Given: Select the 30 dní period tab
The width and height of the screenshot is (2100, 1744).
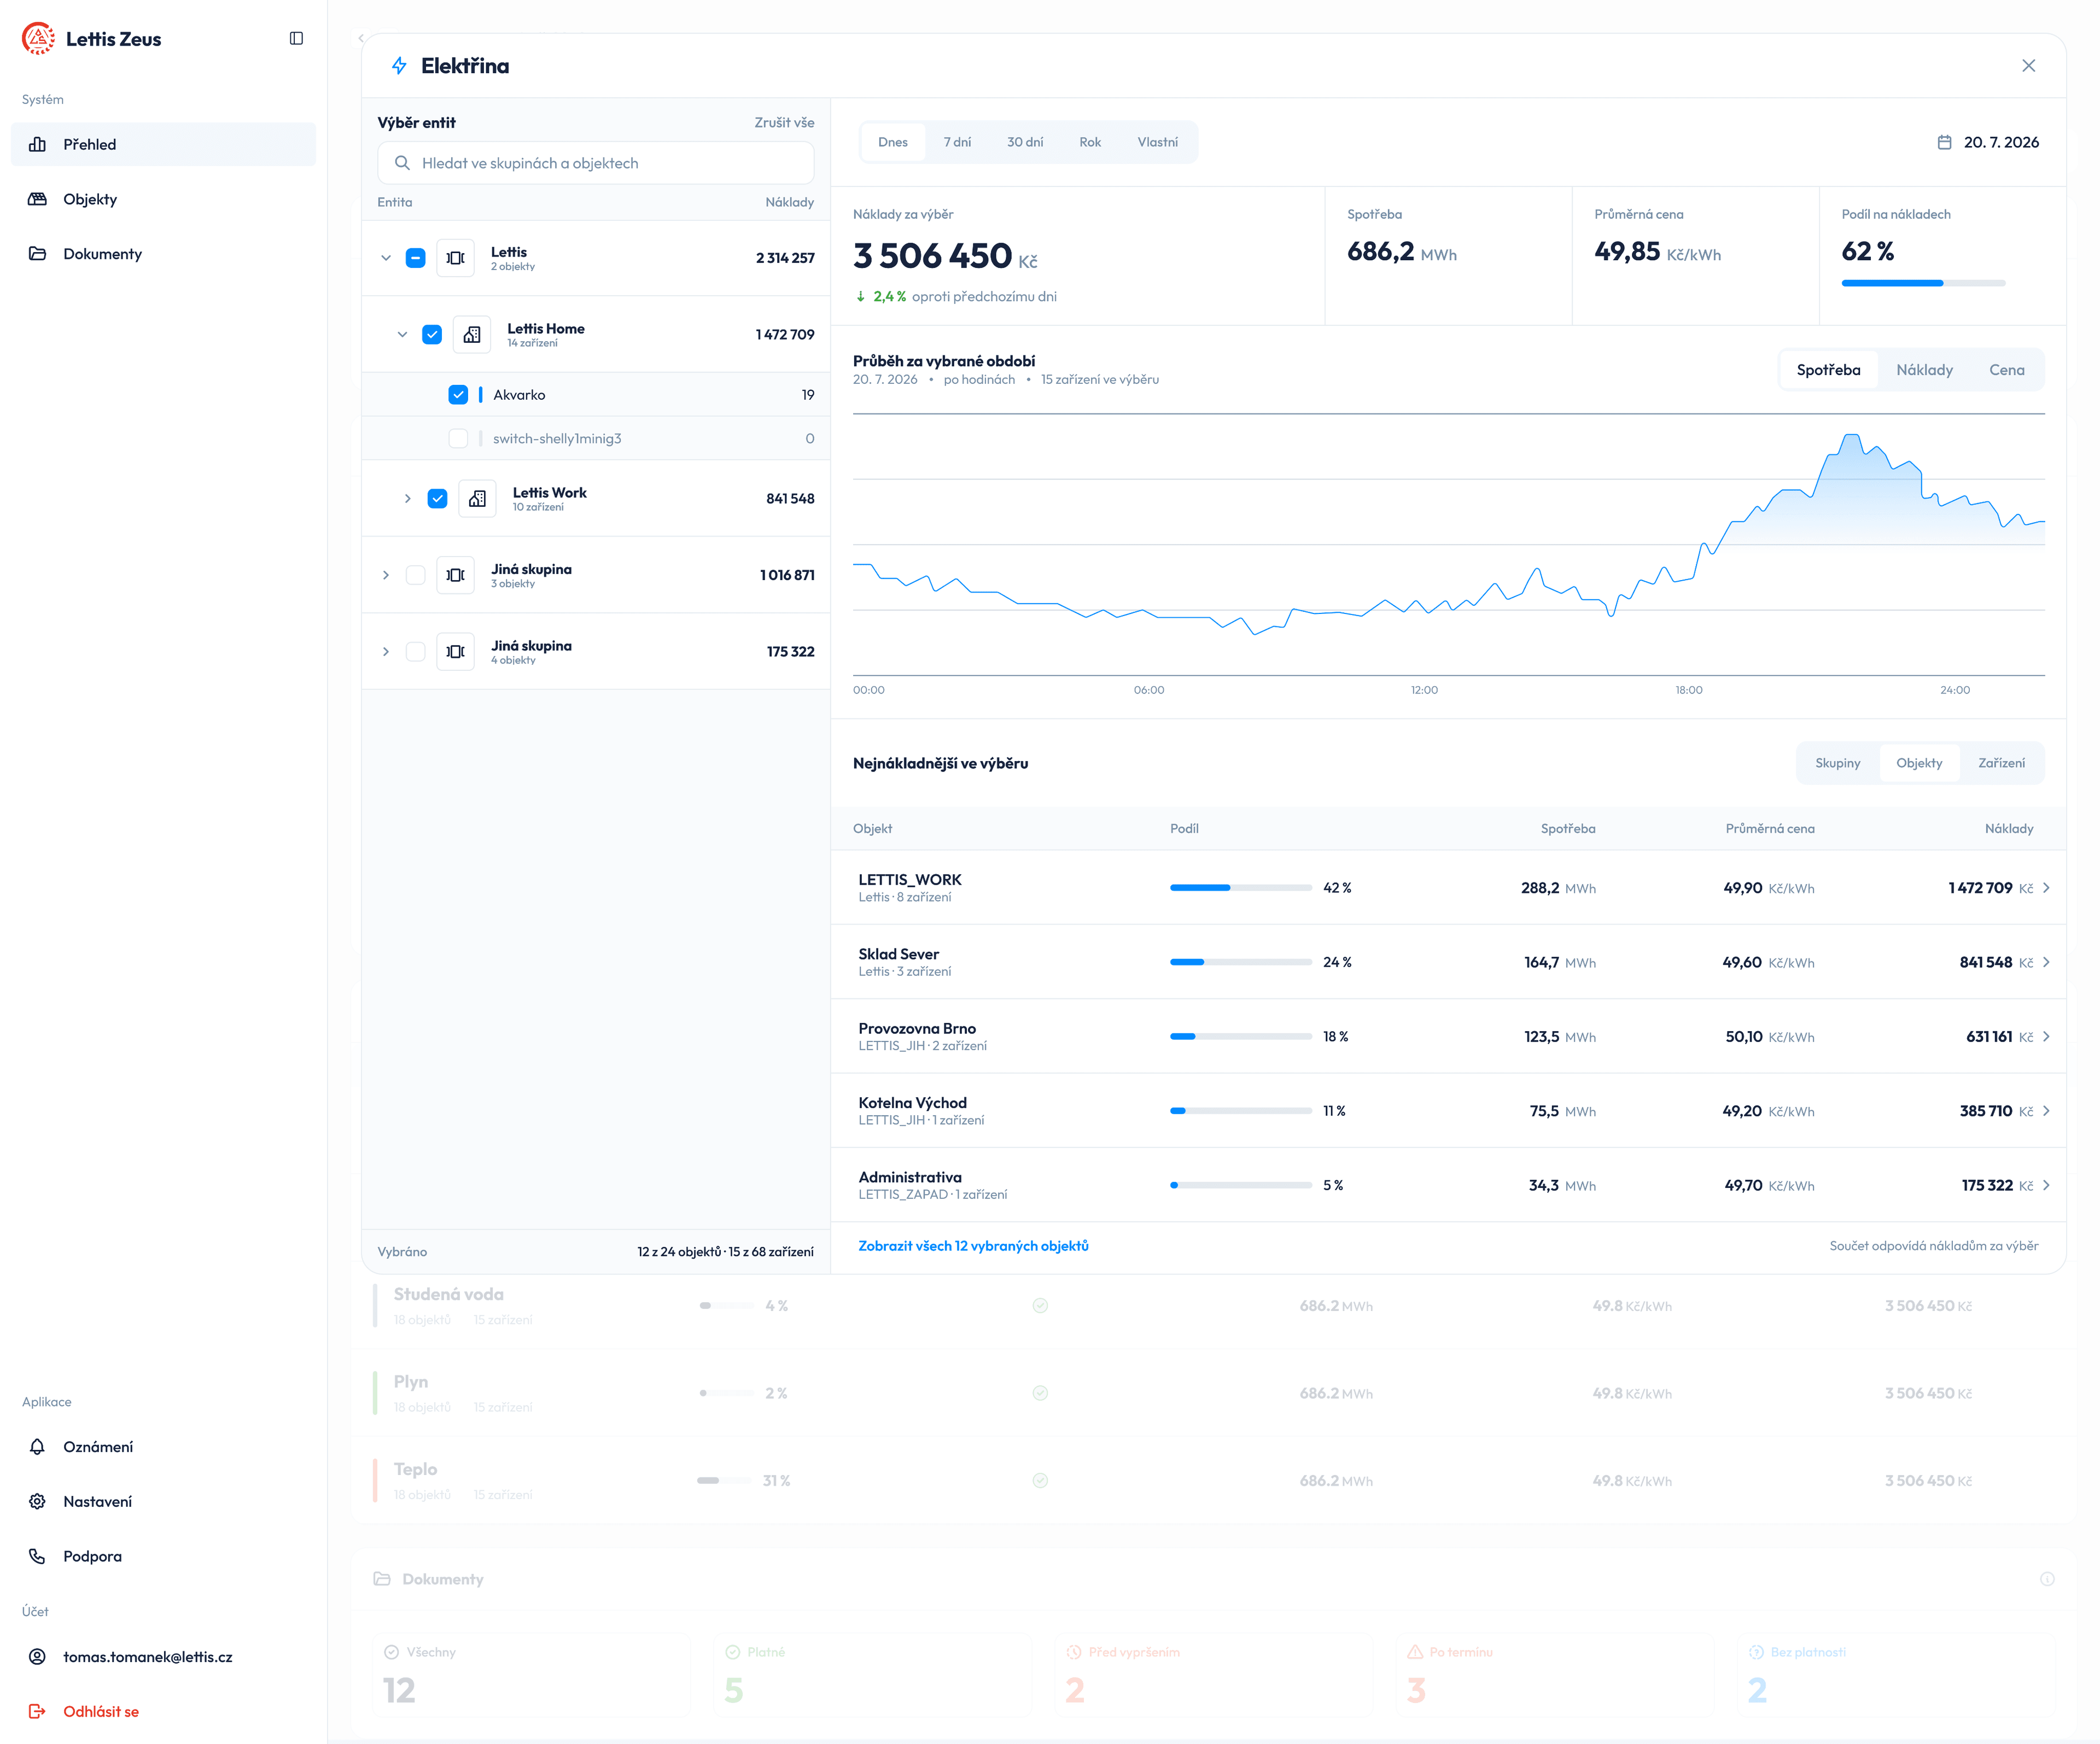Looking at the screenshot, I should tap(1025, 142).
